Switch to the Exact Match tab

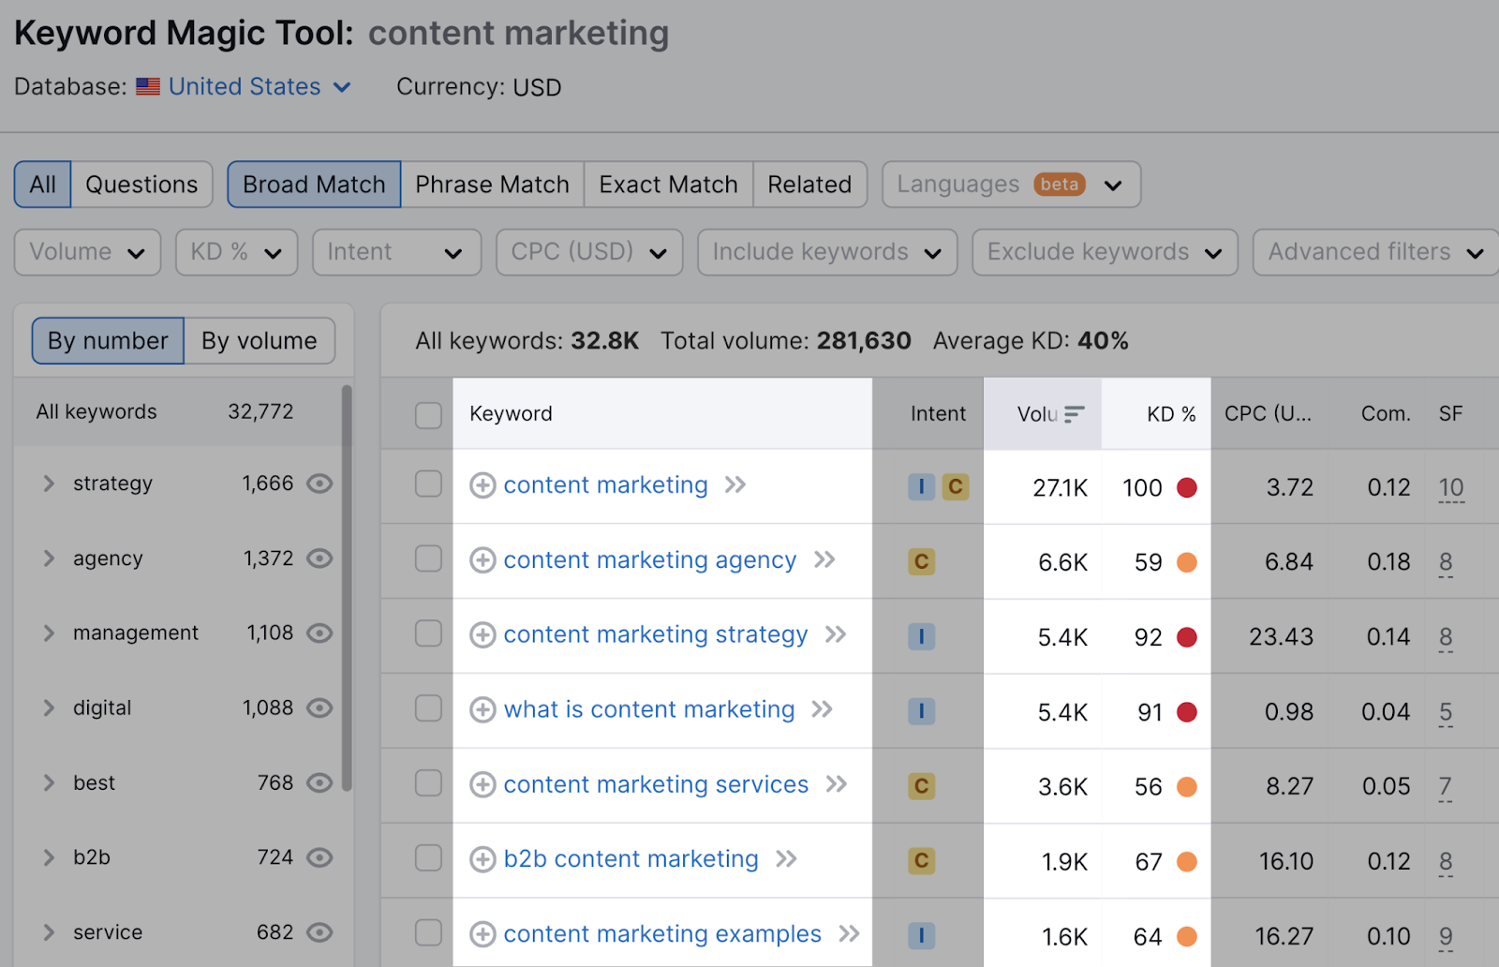point(667,184)
